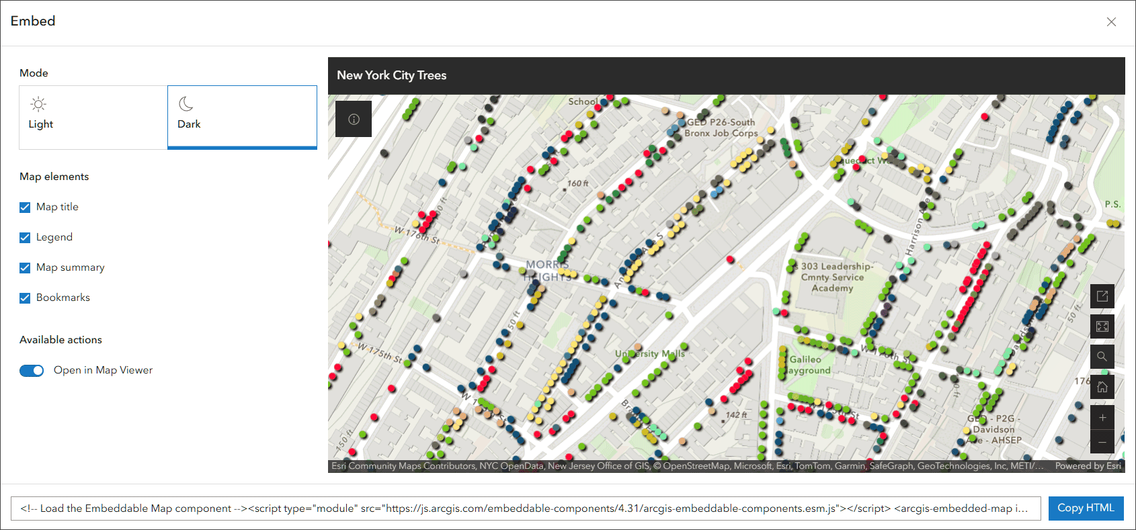Disable the Map summary checkbox
This screenshot has width=1136, height=530.
[25, 267]
